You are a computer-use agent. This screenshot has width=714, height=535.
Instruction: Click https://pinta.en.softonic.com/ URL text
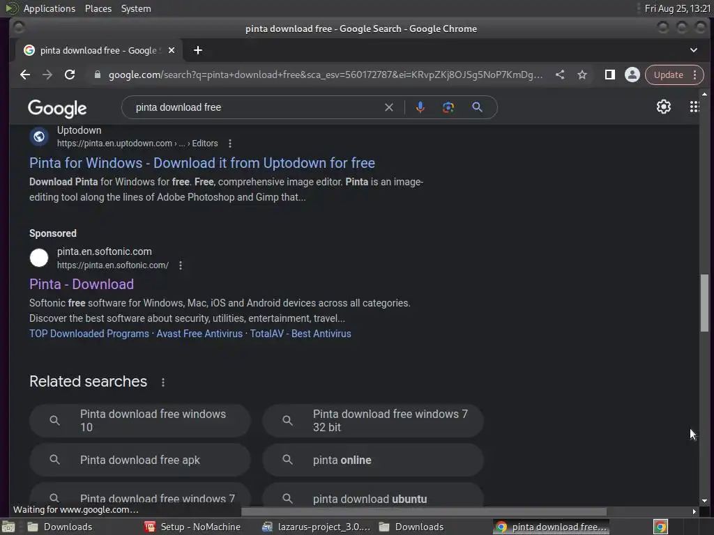pos(113,265)
